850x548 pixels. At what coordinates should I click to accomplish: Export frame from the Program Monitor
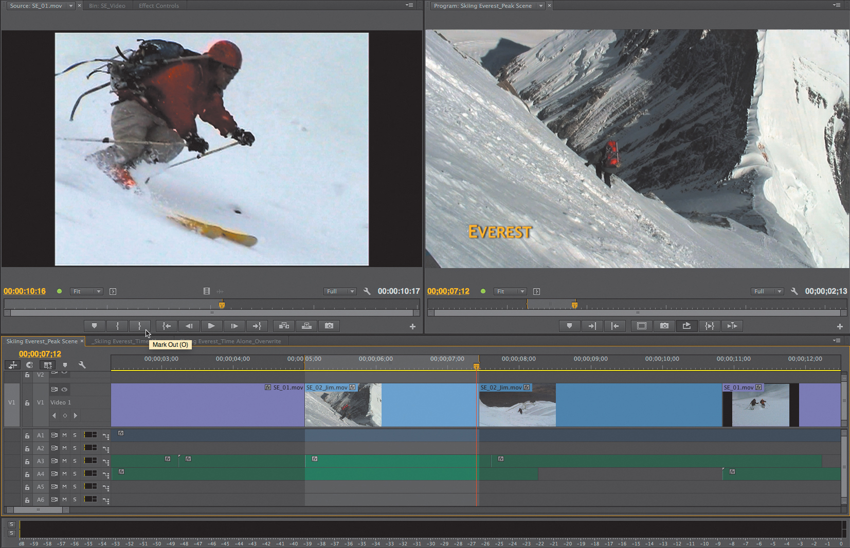pos(664,326)
